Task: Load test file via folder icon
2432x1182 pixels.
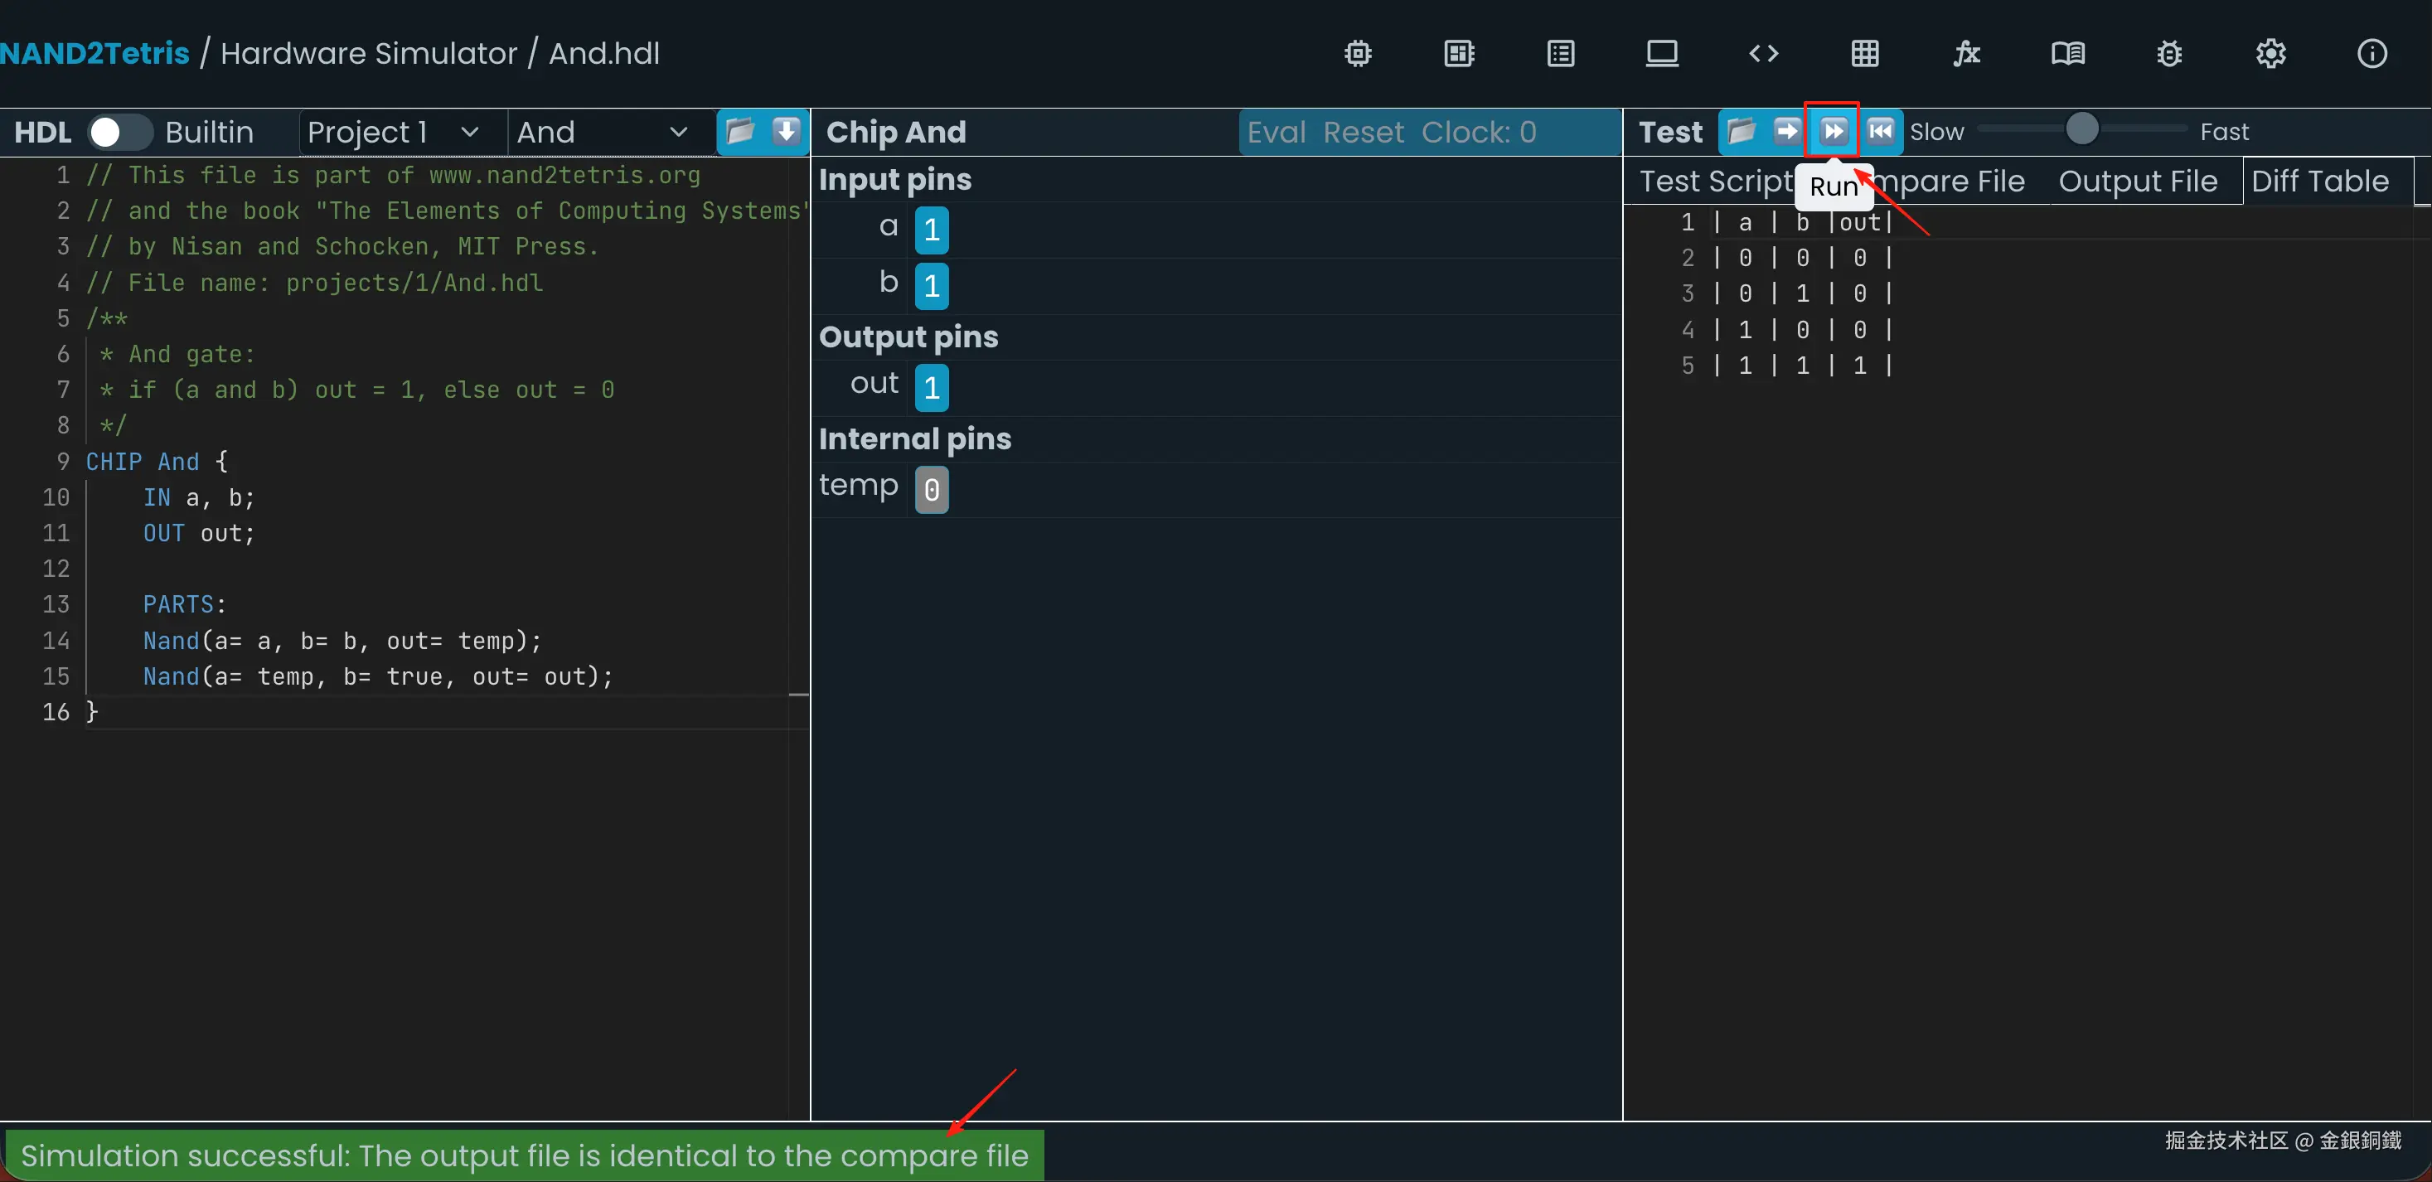Action: (1742, 131)
